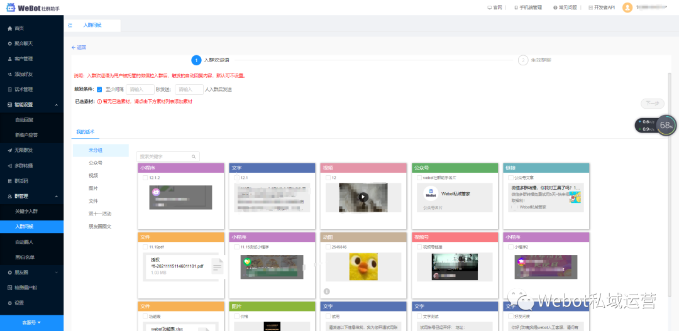Screen dimensions: 679x331
Task: Open the user account name dropdown
Action: (652, 8)
